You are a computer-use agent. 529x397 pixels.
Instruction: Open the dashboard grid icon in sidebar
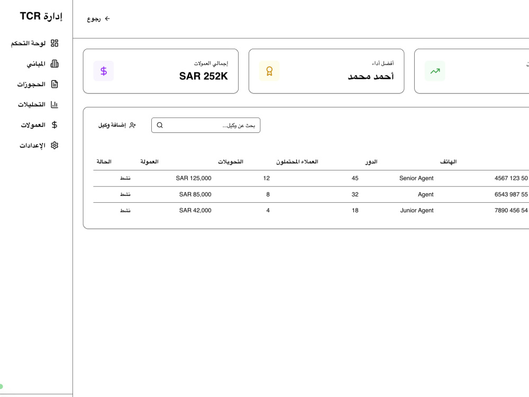pyautogui.click(x=54, y=43)
